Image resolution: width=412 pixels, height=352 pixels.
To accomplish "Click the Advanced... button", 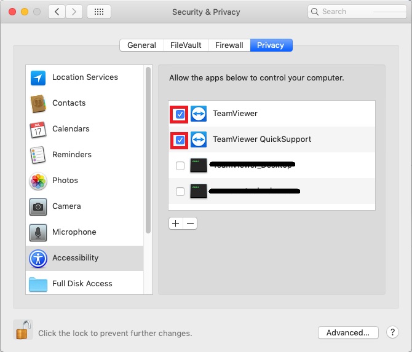I will 347,332.
